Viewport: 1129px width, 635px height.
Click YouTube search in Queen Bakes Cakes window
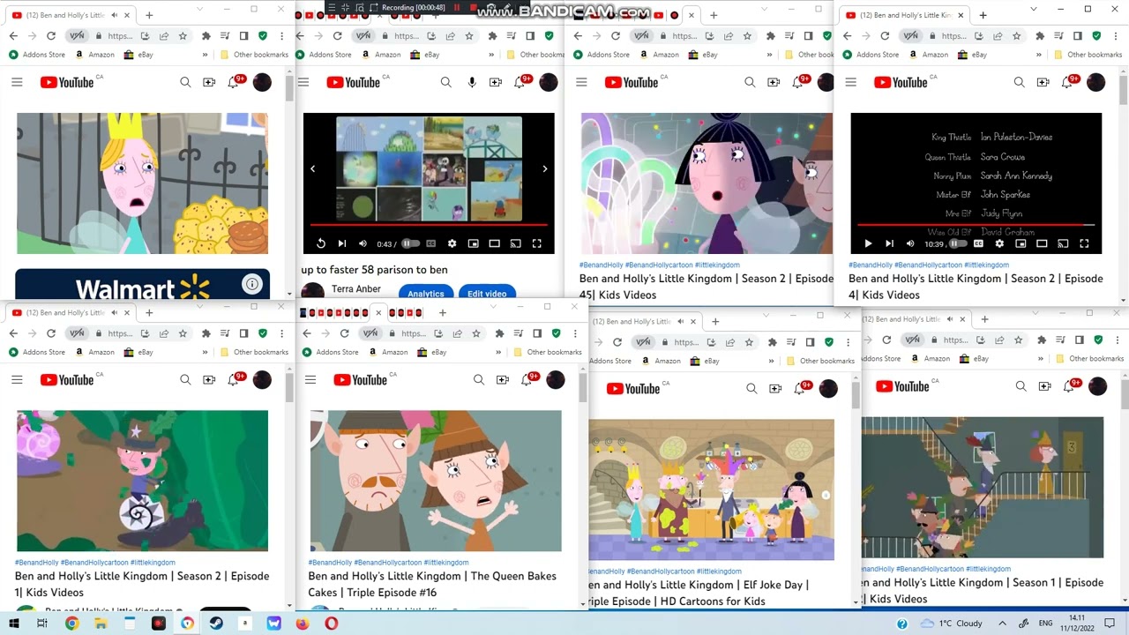tap(479, 379)
